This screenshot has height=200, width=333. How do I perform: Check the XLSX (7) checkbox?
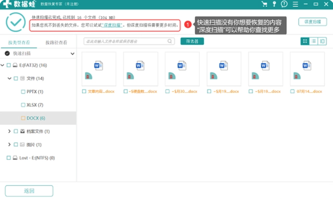pos(23,105)
